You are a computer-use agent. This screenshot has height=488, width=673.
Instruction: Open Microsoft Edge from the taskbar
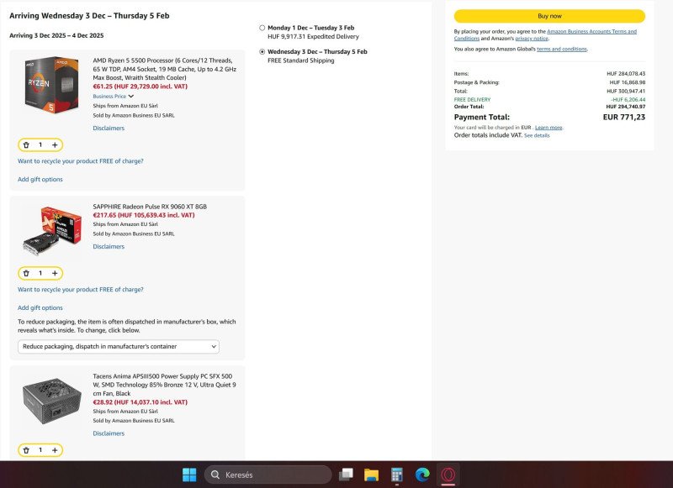(x=422, y=475)
